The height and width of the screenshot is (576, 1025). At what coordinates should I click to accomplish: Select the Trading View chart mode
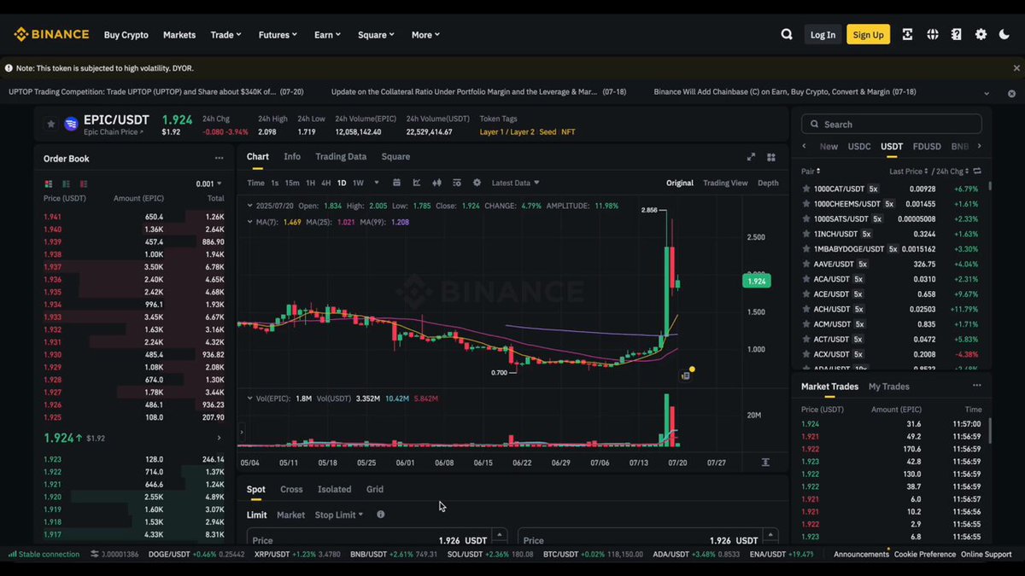(x=725, y=183)
